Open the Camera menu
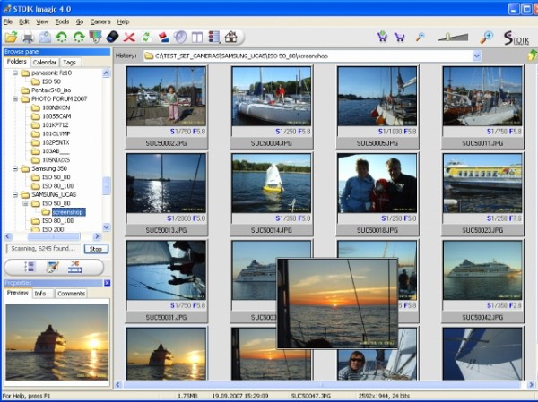538x402 pixels. pyautogui.click(x=100, y=21)
